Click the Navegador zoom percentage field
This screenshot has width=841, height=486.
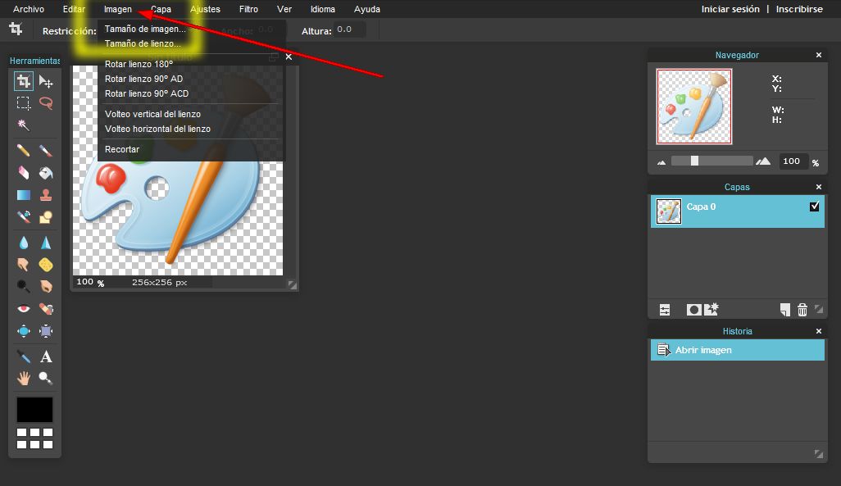coord(792,161)
